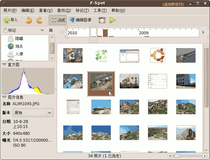
Task: Rotate photo left with the counterclockwise arrow
Action: [29, 20]
